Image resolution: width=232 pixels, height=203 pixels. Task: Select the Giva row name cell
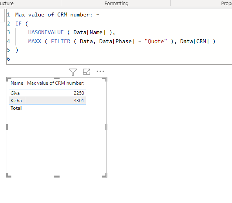(x=15, y=93)
